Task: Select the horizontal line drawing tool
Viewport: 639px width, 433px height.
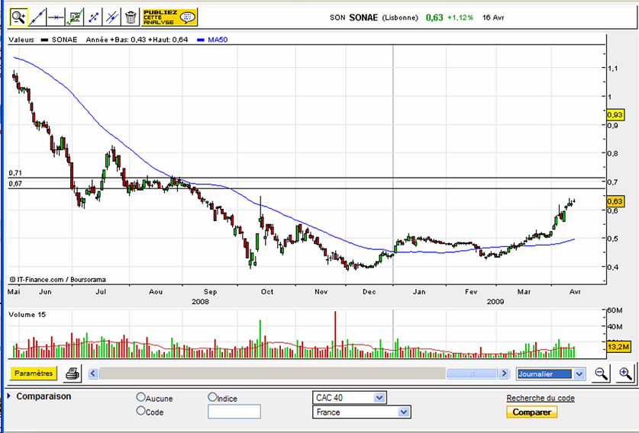Action: 56,18
